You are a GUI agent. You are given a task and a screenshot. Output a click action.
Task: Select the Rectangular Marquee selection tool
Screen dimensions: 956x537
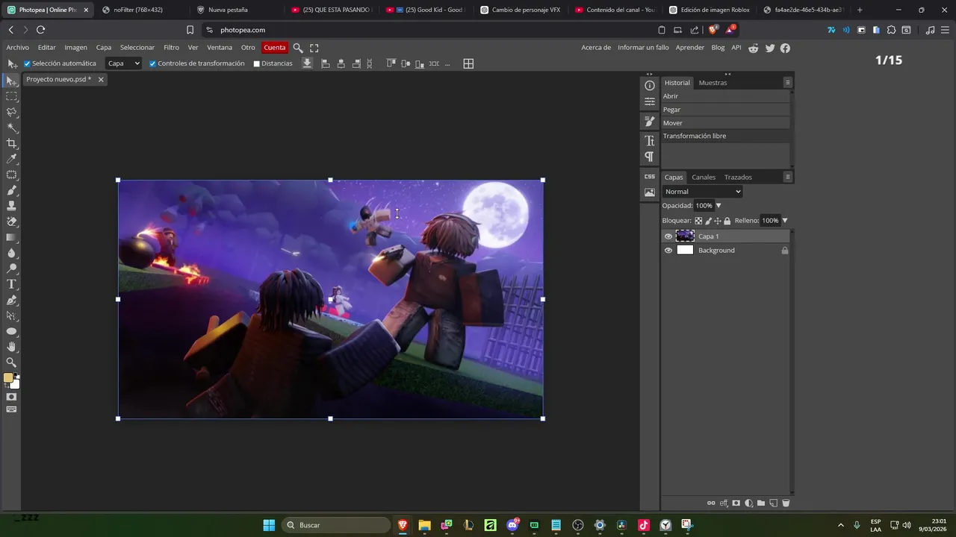(11, 96)
